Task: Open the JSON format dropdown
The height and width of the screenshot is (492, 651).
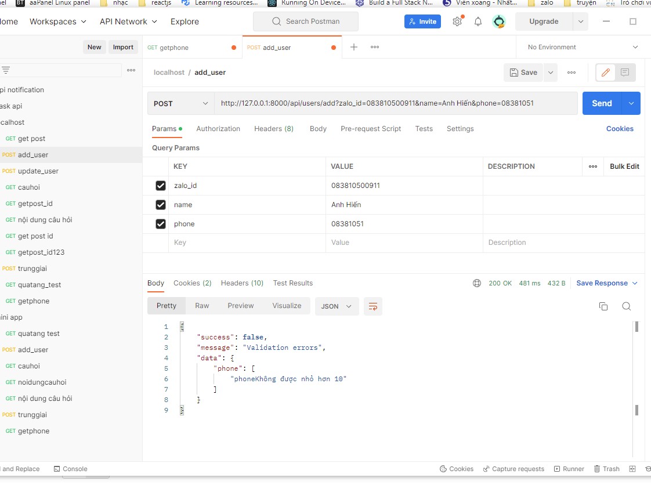Action: 337,306
